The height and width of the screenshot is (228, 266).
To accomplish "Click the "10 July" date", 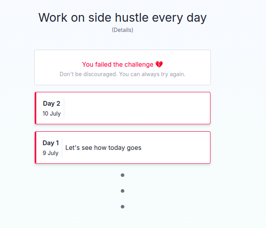I will tap(52, 114).
